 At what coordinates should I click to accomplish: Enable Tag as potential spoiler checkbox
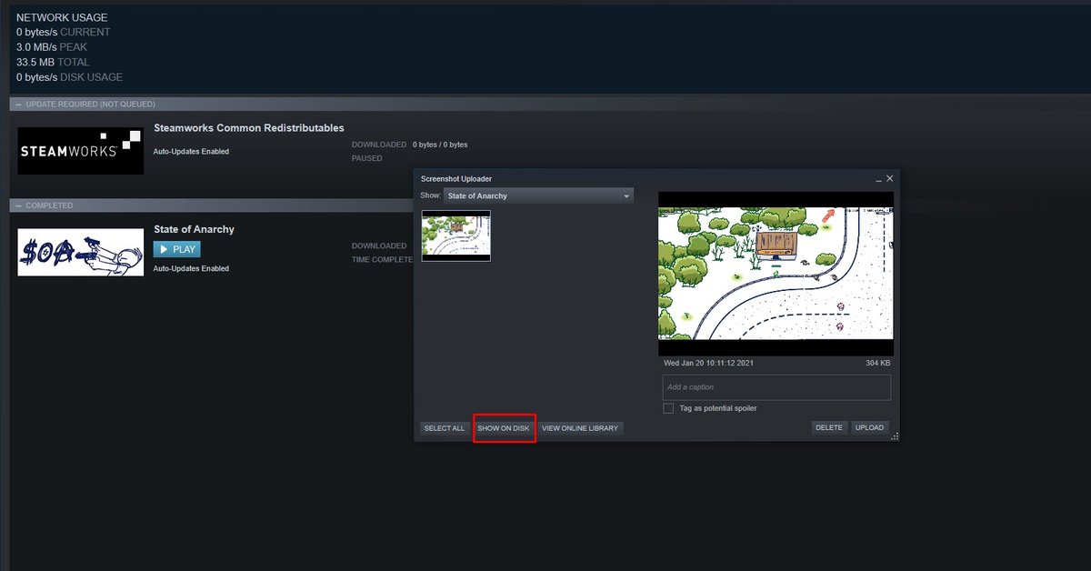(668, 408)
